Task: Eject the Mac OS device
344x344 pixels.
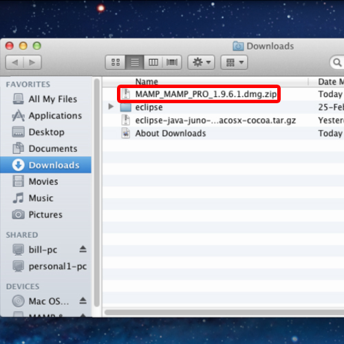Action: click(x=83, y=301)
